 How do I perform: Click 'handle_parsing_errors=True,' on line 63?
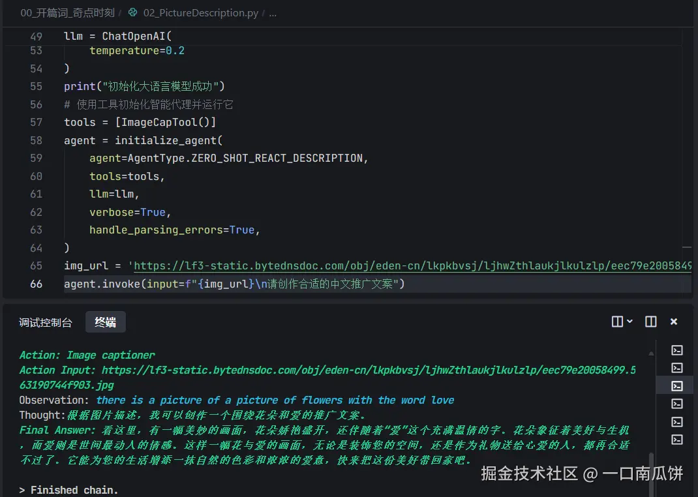[175, 230]
